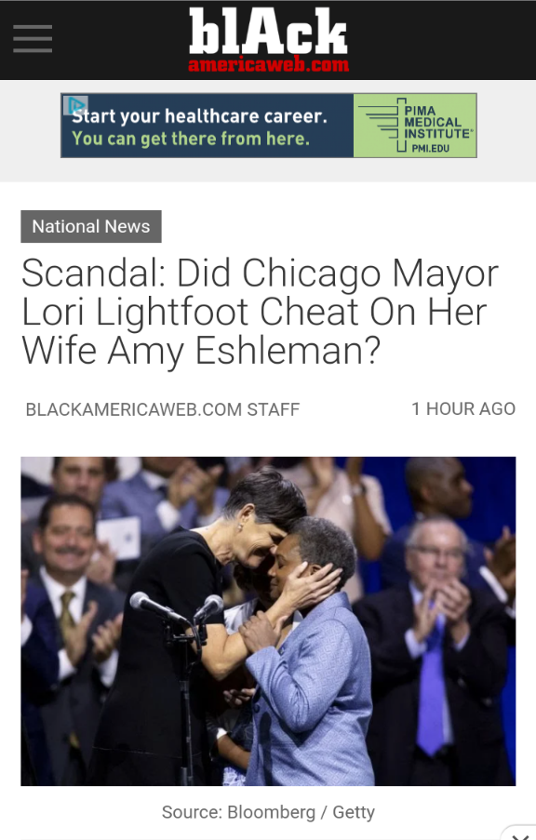Image resolution: width=536 pixels, height=840 pixels.
Task: Click the white blAck logo text
Action: (x=268, y=31)
